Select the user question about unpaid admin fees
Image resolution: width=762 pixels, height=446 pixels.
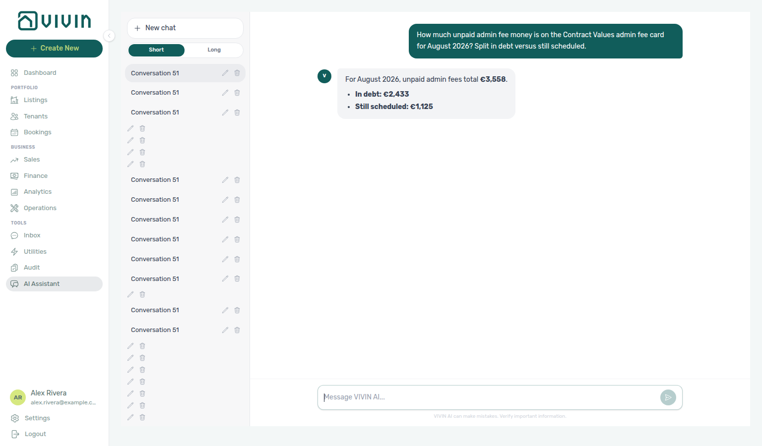coord(546,41)
